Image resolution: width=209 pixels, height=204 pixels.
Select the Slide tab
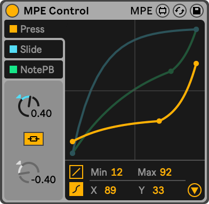coord(34,49)
